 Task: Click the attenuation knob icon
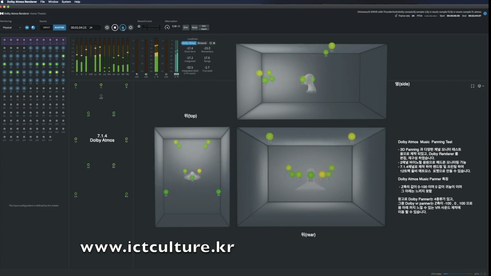click(167, 27)
